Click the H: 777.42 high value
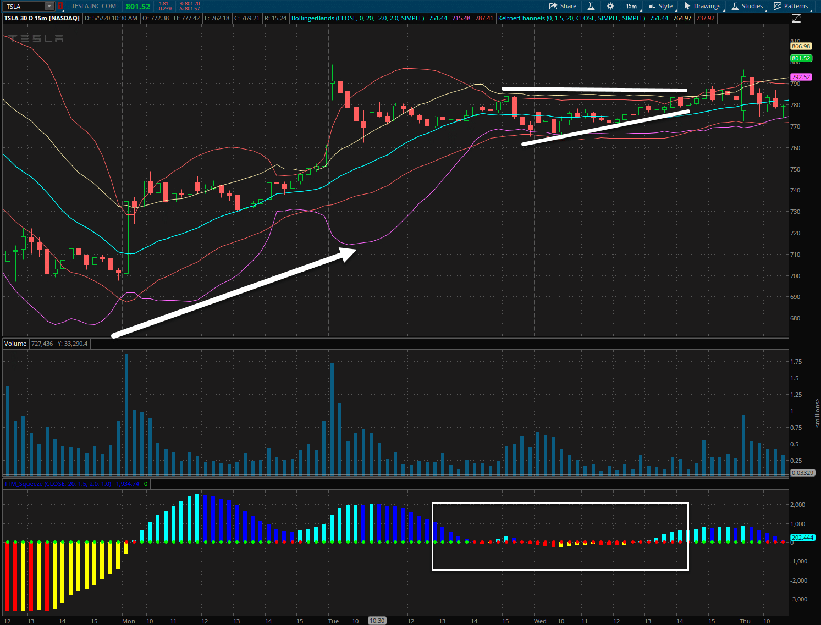 [187, 18]
